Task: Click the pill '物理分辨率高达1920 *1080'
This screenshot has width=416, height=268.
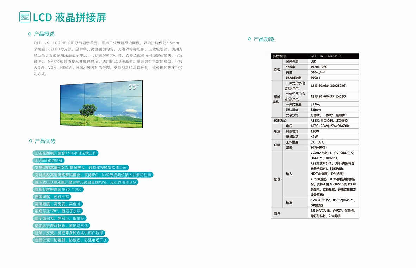Action: pyautogui.click(x=58, y=189)
